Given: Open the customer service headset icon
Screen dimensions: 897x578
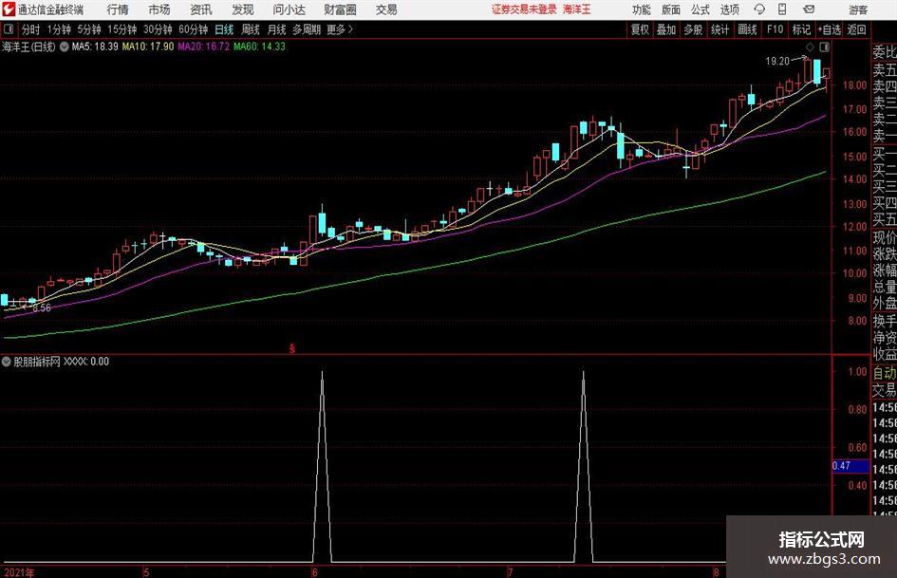Looking at the screenshot, I should tap(759, 9).
